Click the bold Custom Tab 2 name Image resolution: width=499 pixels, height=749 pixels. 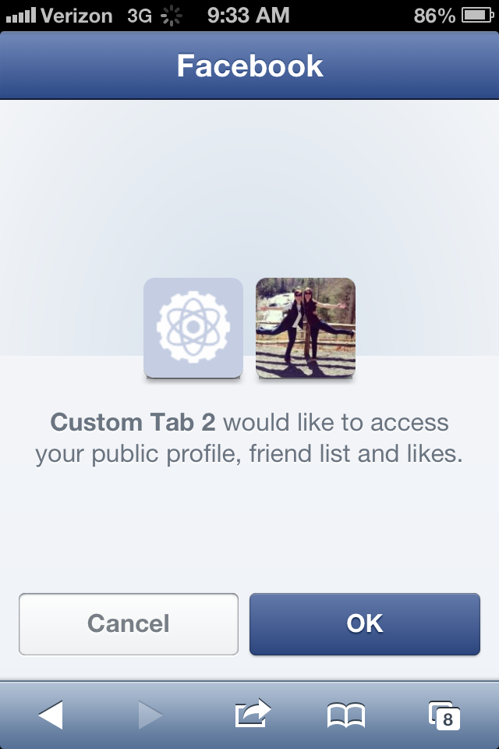(133, 422)
